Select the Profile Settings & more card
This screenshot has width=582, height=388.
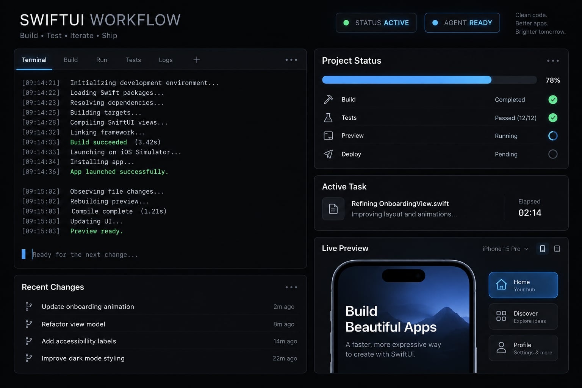pyautogui.click(x=523, y=348)
